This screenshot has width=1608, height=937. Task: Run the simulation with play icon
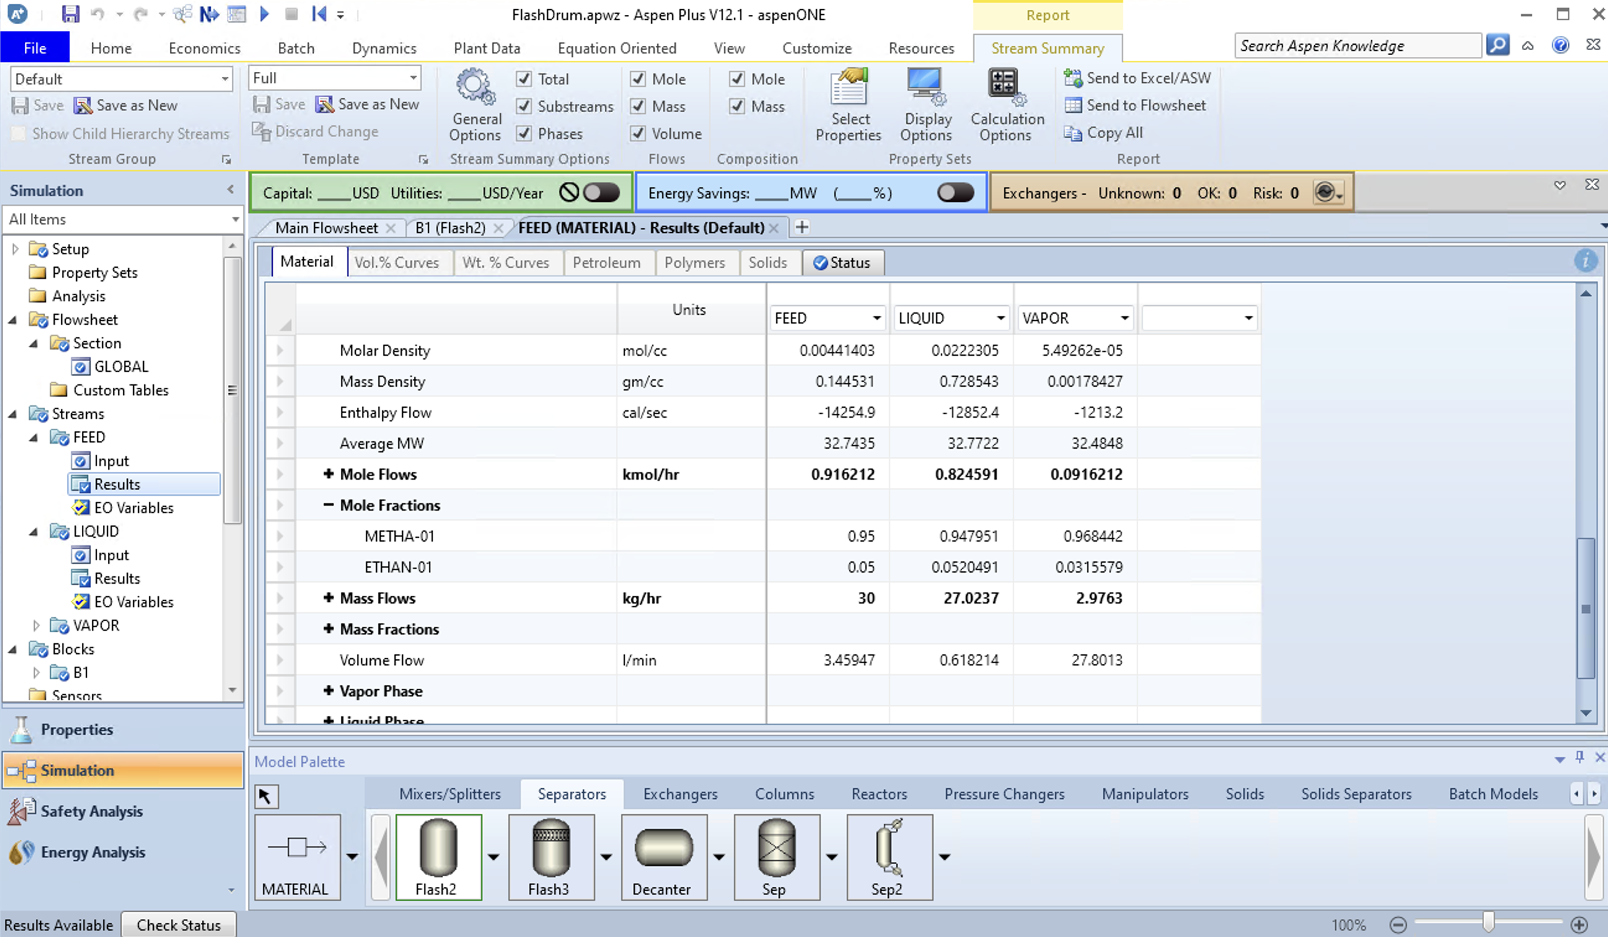pyautogui.click(x=265, y=14)
